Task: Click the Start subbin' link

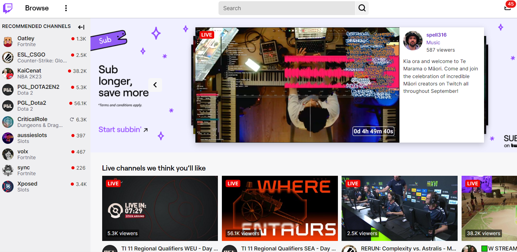Action: 123,130
